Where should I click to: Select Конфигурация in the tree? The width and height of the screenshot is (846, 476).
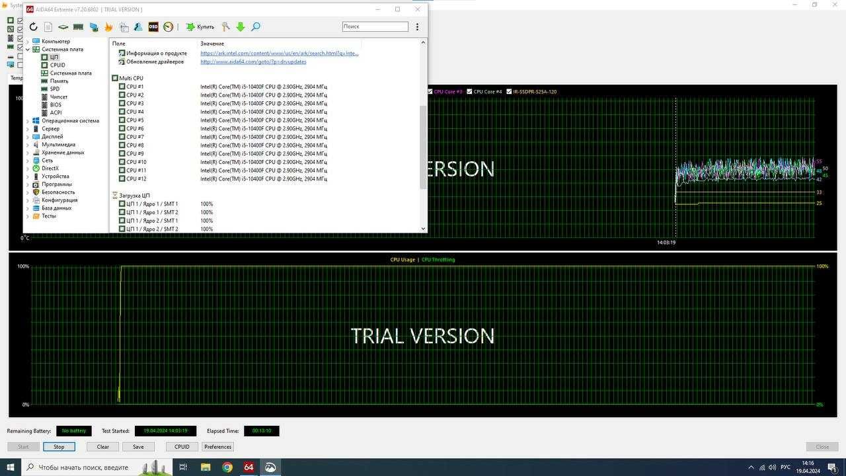pos(59,200)
